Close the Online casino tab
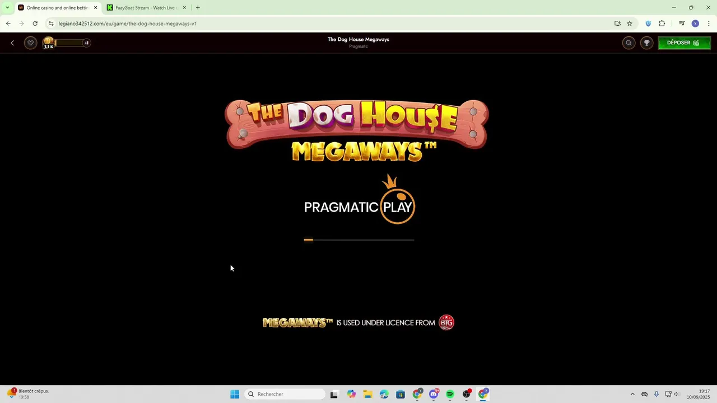This screenshot has width=717, height=403. point(95,8)
